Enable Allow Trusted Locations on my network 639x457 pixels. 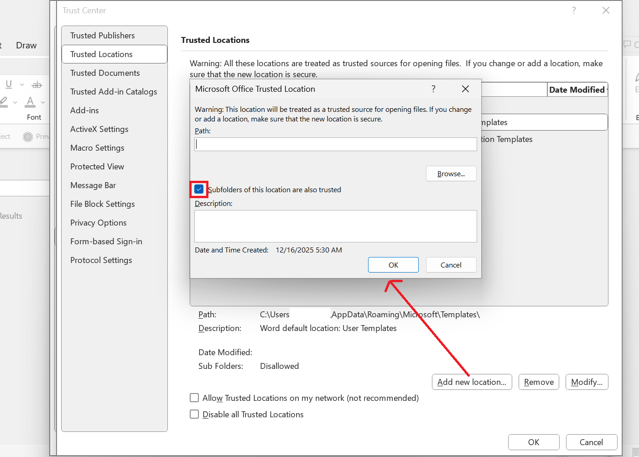click(194, 398)
